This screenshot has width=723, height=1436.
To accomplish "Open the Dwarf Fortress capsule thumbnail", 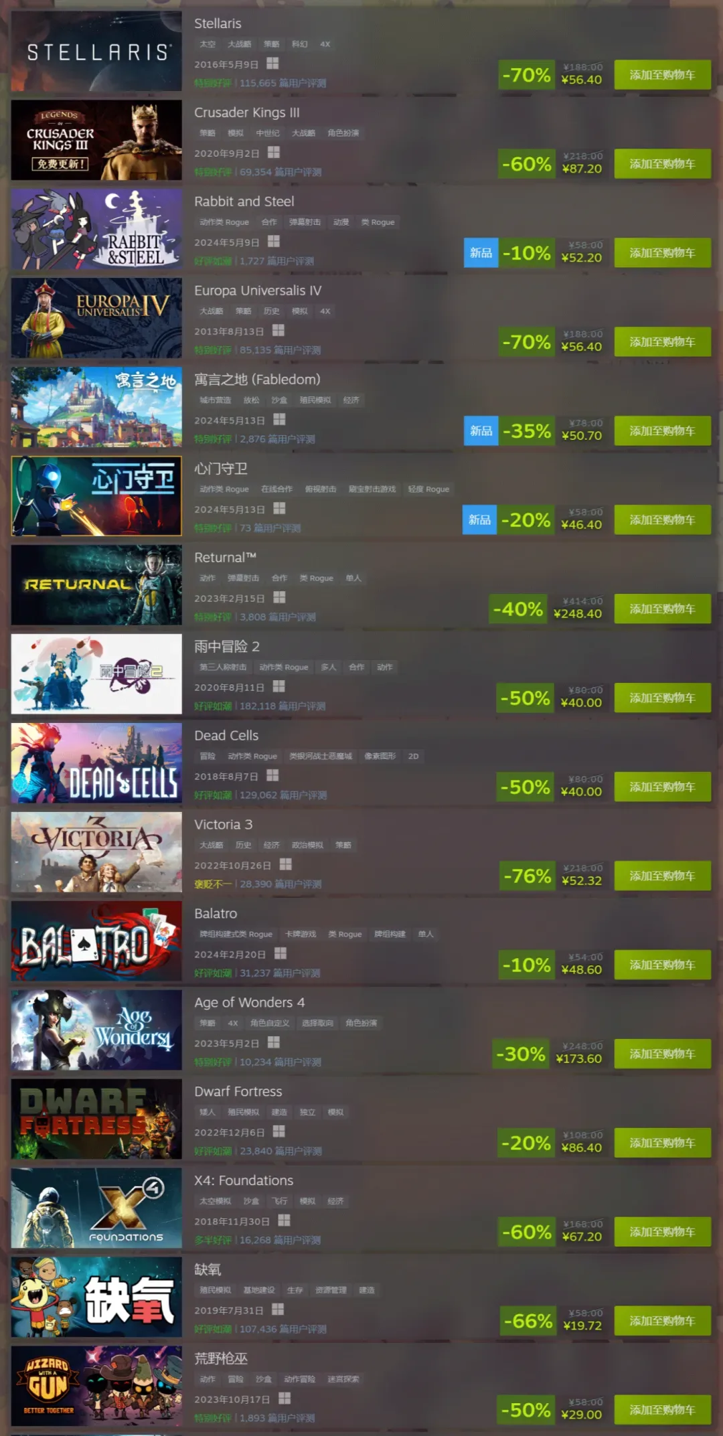I will 96,1119.
